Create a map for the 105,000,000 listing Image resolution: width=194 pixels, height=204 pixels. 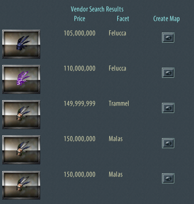coord(168,37)
